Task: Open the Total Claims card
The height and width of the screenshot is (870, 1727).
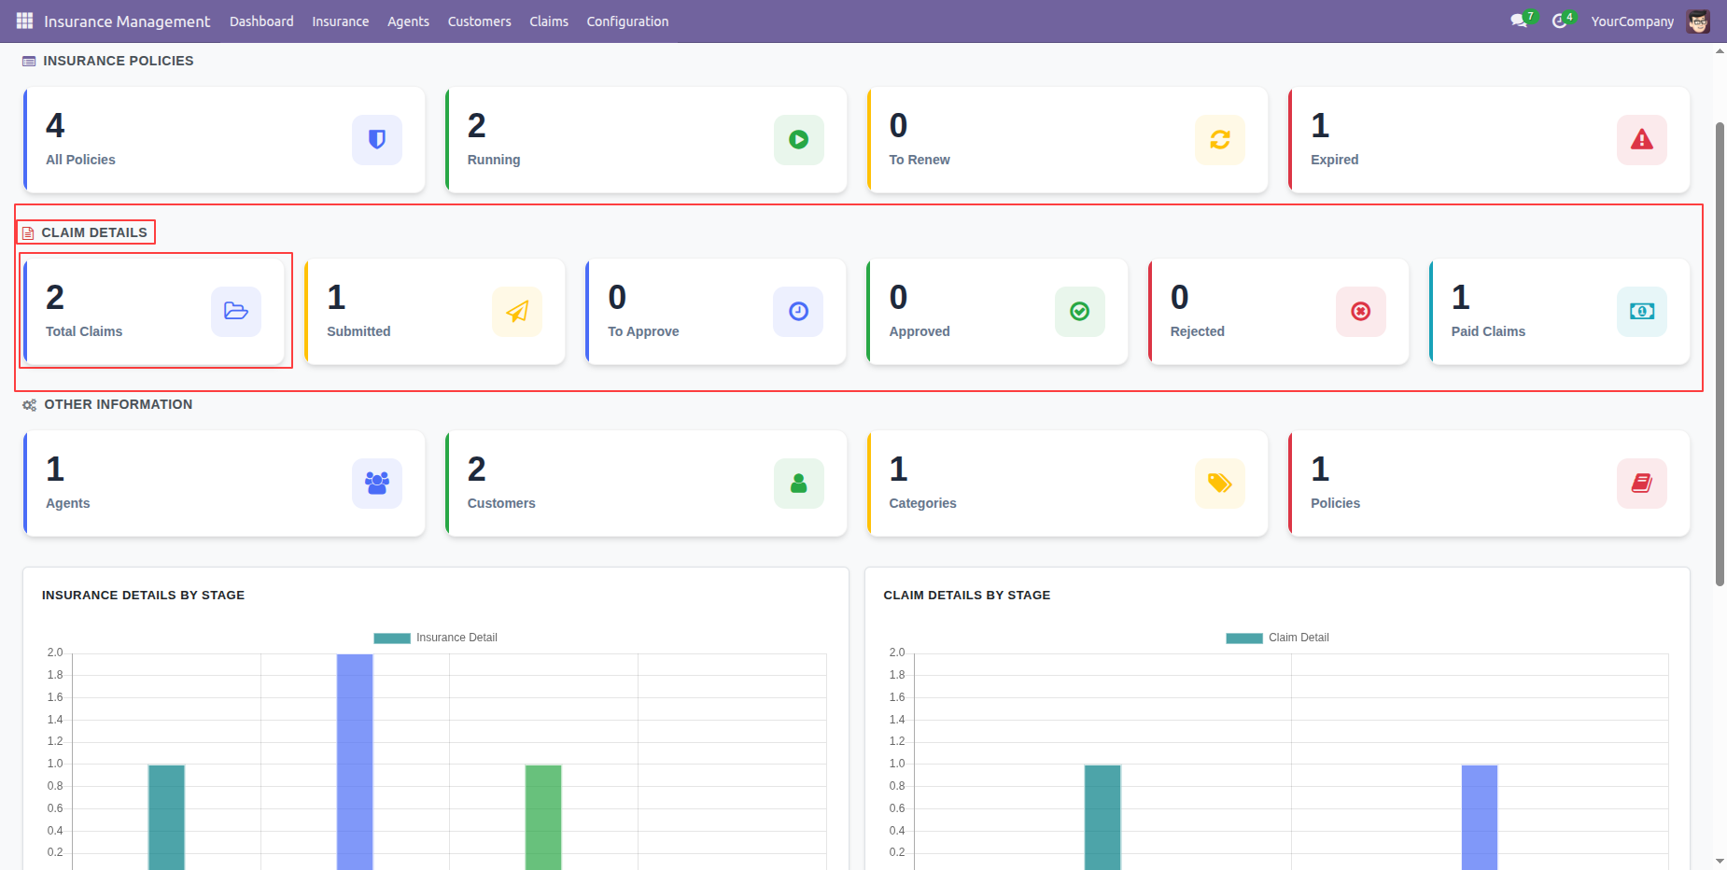Action: [154, 312]
